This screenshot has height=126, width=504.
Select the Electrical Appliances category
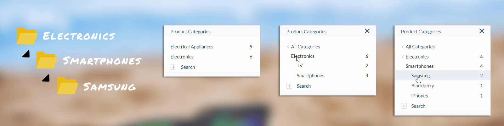point(192,47)
